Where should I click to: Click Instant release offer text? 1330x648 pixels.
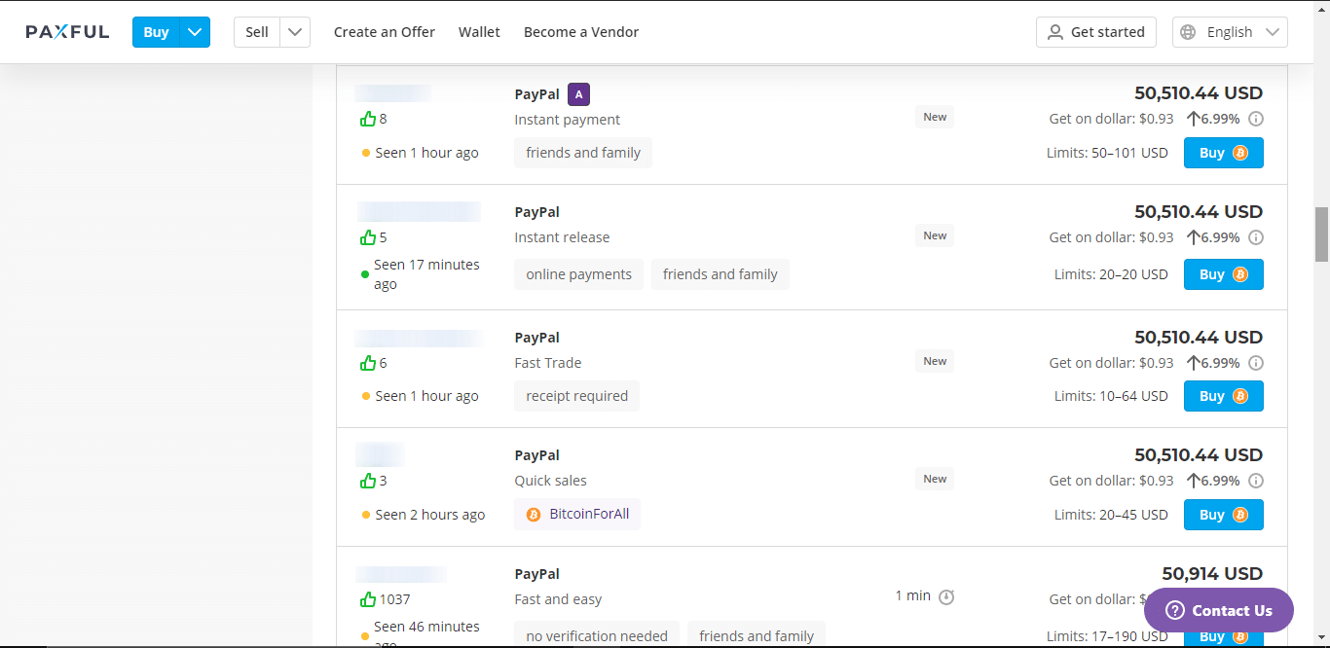point(562,237)
